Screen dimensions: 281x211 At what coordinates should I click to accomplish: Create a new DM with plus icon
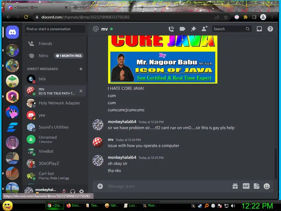(x=81, y=69)
